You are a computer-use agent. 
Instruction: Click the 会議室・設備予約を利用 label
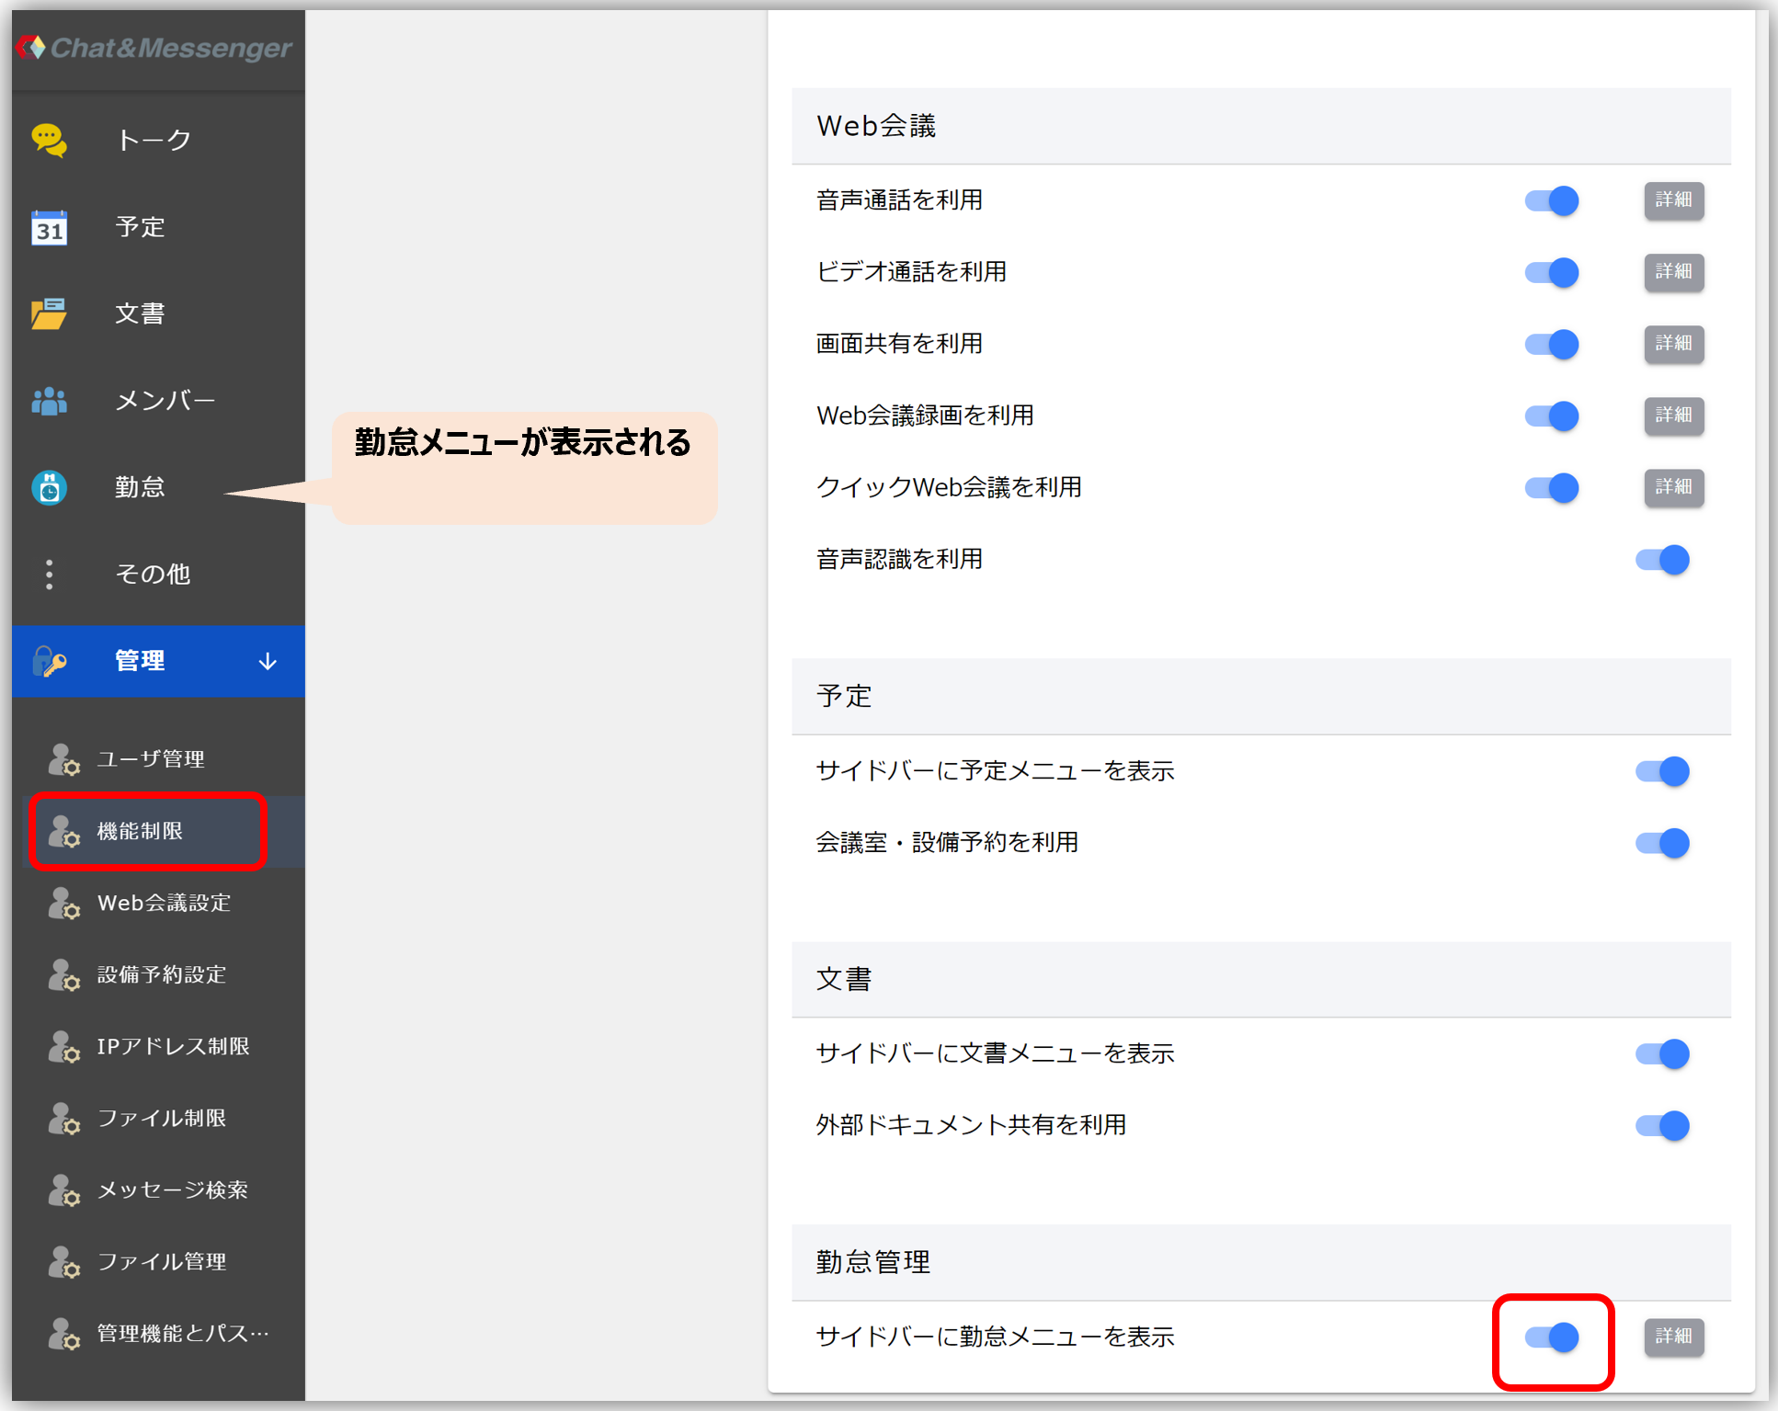(948, 842)
